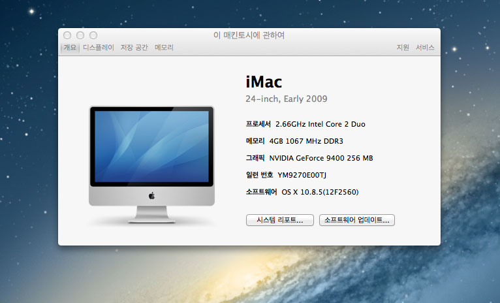Click the serial number YM9270E00TJ
The height and width of the screenshot is (303, 500).
coord(302,175)
